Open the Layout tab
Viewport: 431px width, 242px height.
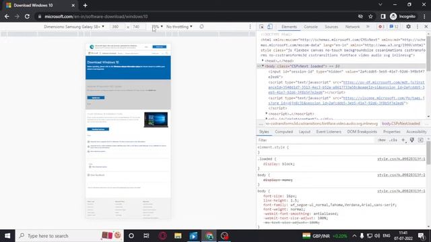[304, 132]
